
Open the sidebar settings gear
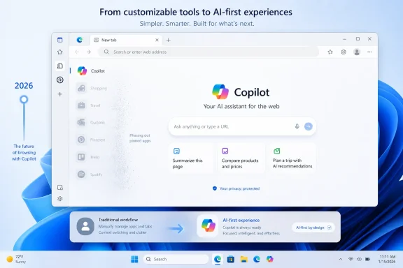click(60, 199)
